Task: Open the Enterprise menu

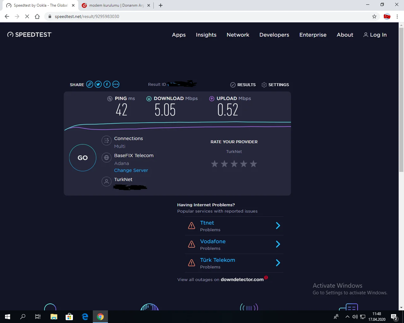Action: click(x=313, y=35)
